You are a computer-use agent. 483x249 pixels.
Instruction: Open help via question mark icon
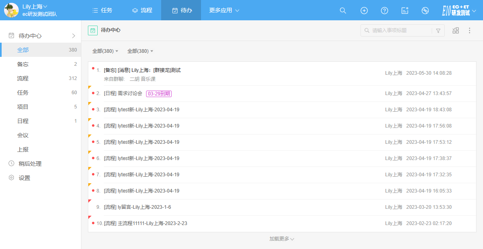point(385,11)
